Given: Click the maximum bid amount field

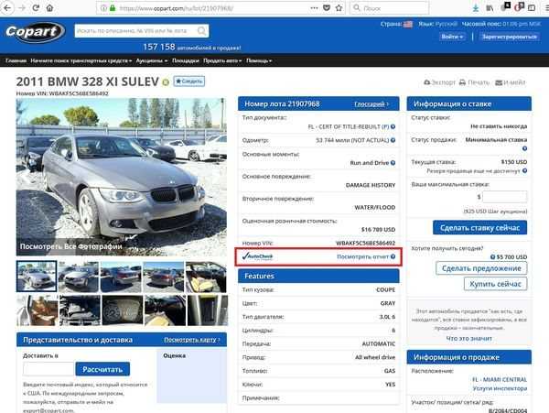Looking at the screenshot, I should coord(504,197).
